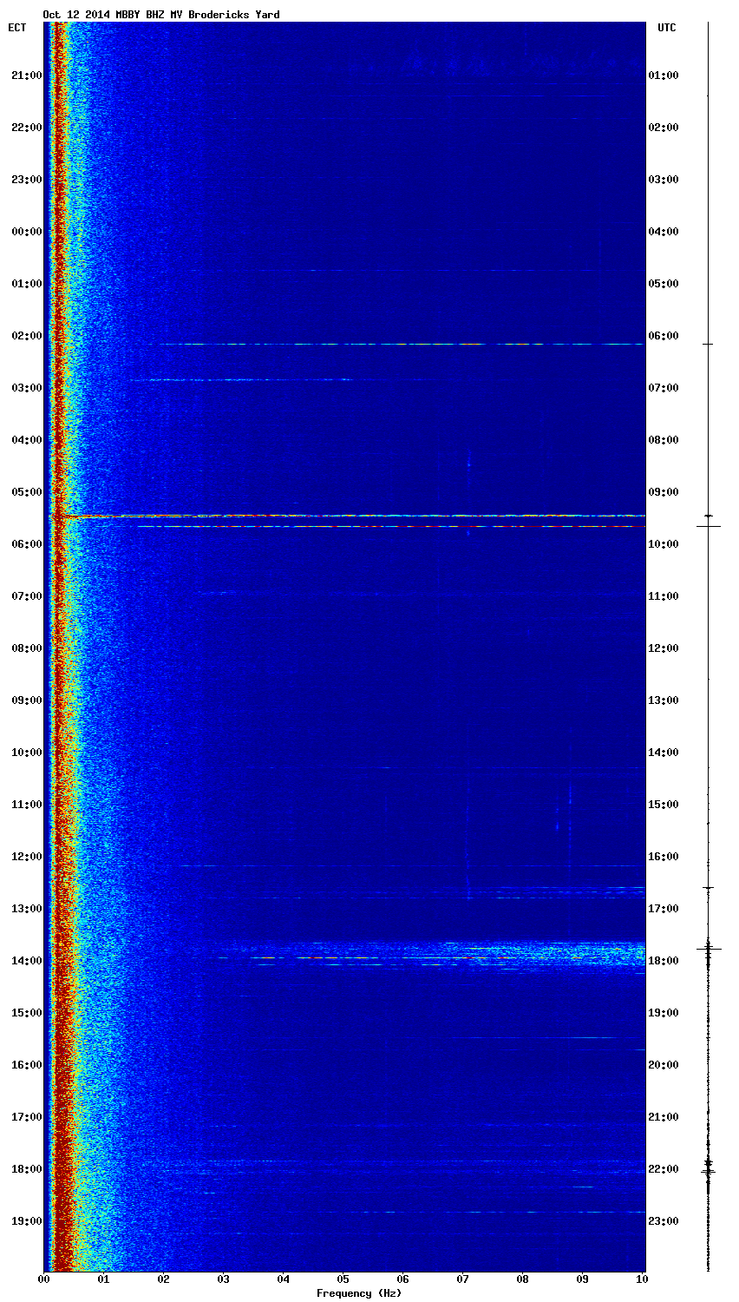
Task: Click the 18:00 label on the ECT axis
Action: [26, 1169]
